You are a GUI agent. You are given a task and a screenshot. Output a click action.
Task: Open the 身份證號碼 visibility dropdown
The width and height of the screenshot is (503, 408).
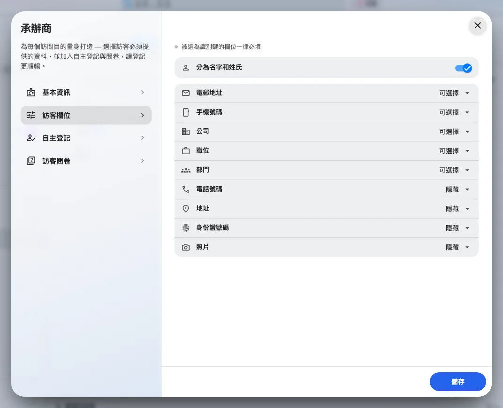458,228
